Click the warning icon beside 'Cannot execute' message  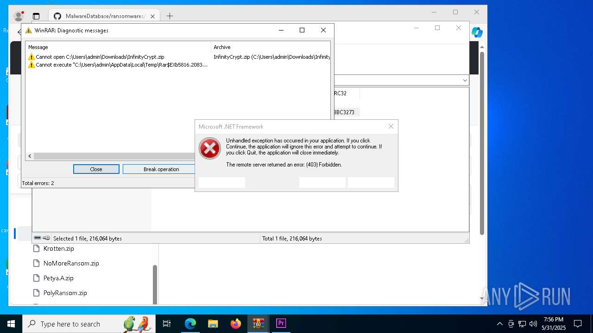(x=32, y=65)
